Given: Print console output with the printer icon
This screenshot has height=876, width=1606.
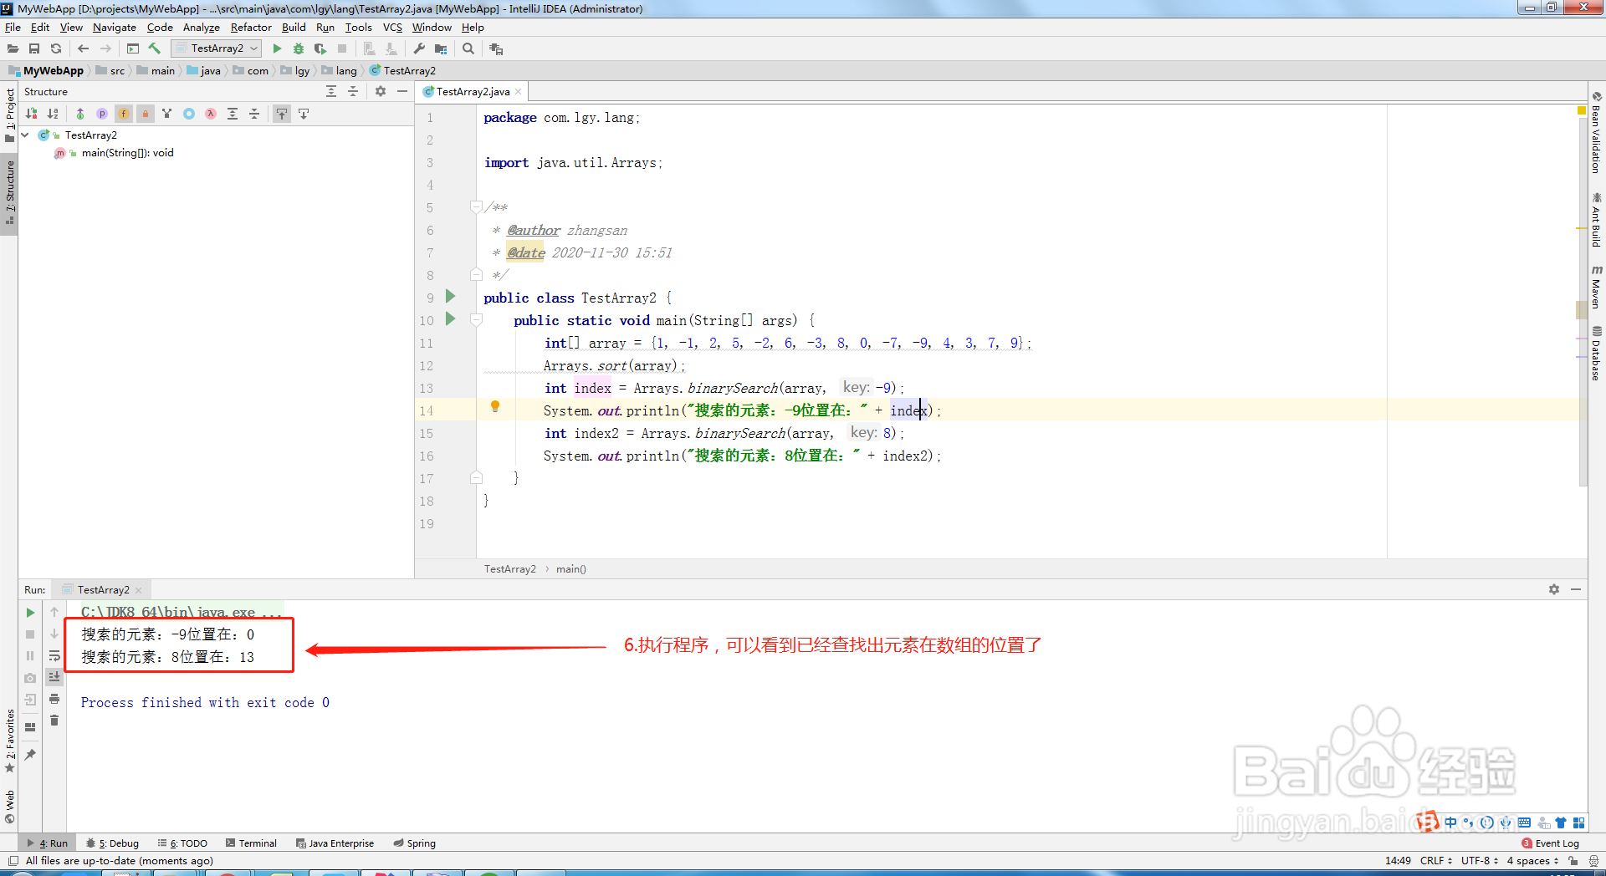Looking at the screenshot, I should [x=54, y=699].
